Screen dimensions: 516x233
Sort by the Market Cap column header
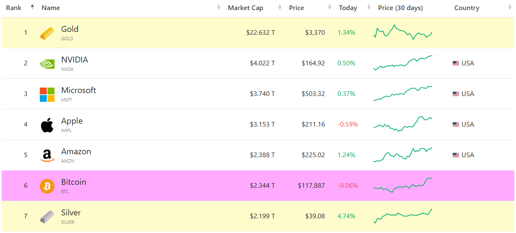[245, 8]
